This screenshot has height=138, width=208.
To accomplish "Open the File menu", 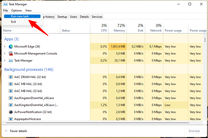I will 5,11.
